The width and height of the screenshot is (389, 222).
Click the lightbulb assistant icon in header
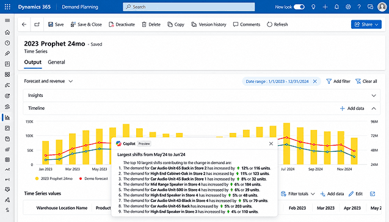[313, 7]
